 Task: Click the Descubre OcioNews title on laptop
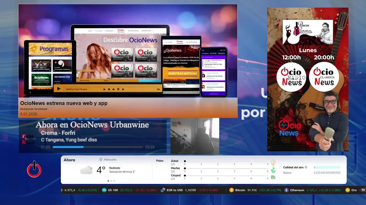[130, 40]
